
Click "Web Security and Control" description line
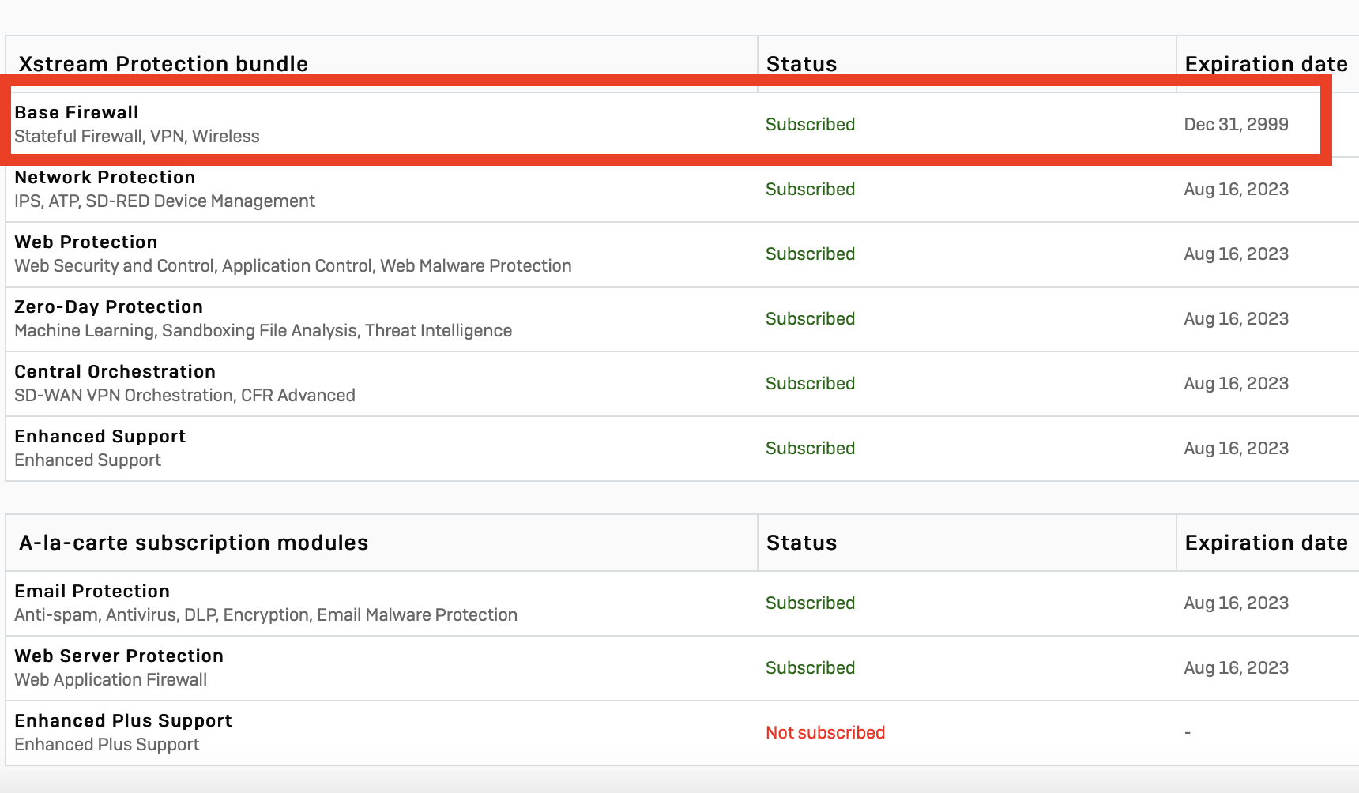[293, 265]
